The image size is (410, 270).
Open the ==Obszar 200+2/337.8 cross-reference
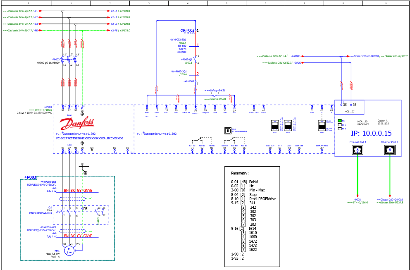tap(390, 203)
